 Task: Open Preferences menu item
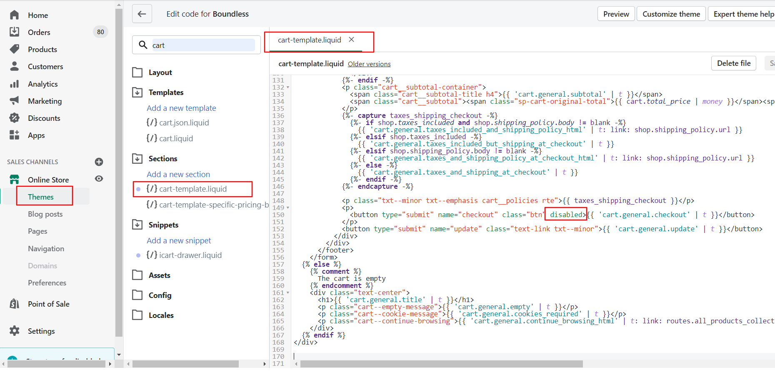tap(47, 282)
